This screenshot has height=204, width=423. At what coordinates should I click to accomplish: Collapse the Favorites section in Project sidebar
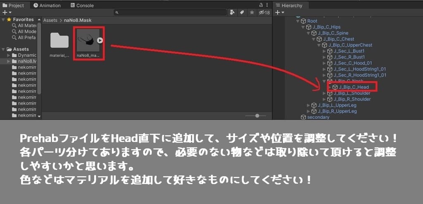pyautogui.click(x=3, y=19)
